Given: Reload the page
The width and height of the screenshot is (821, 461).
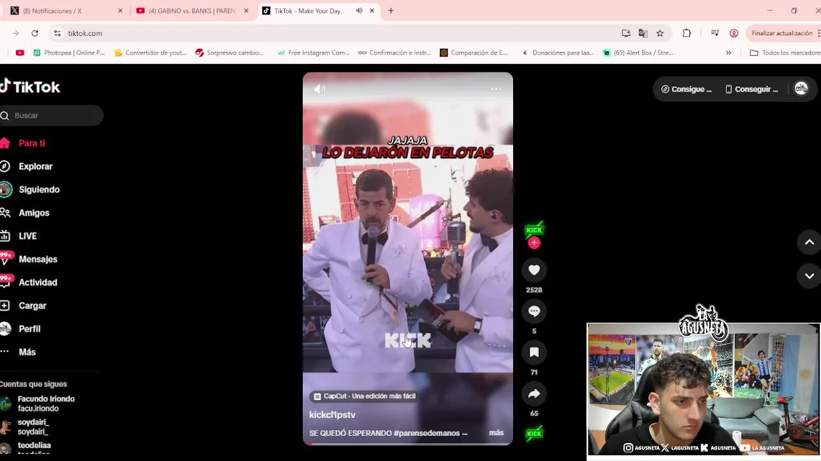Looking at the screenshot, I should click(35, 33).
